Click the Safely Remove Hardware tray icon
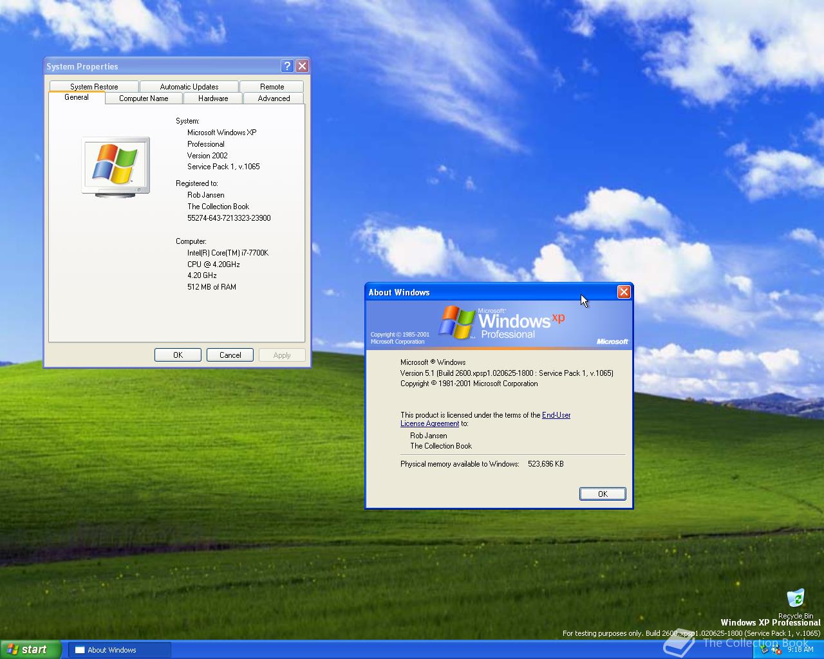Image resolution: width=824 pixels, height=659 pixels. point(765,650)
